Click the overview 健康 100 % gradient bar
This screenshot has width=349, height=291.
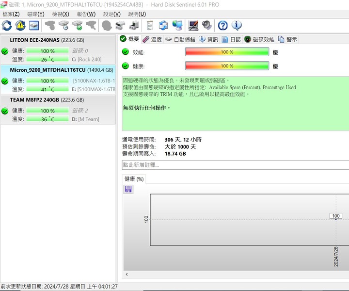[x=227, y=66]
